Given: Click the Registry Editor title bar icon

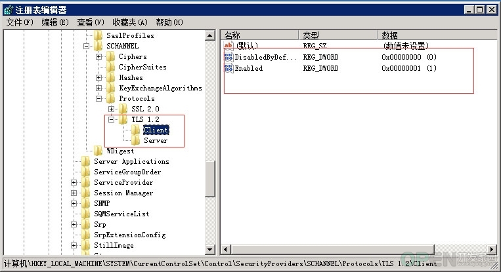Looking at the screenshot, I should [9, 10].
